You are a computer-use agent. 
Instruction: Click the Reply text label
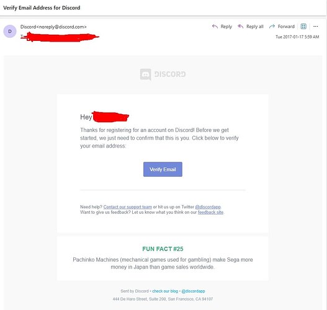point(226,27)
